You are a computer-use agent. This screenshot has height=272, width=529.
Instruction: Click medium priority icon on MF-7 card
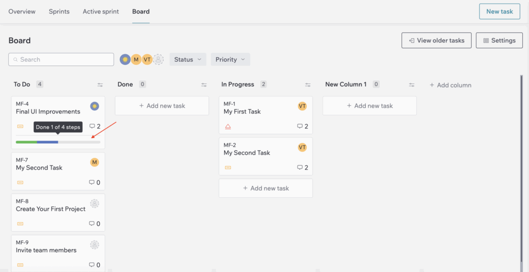click(20, 182)
